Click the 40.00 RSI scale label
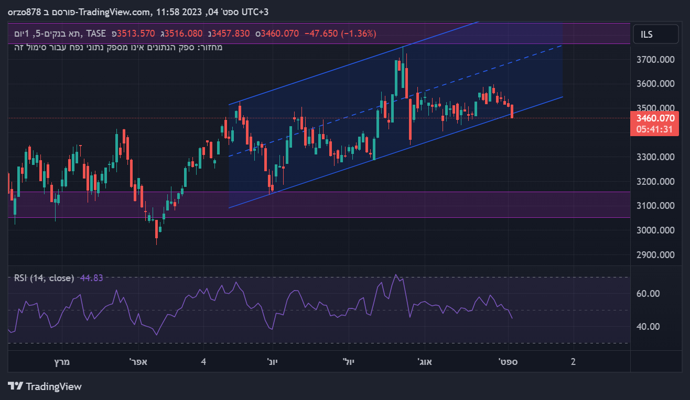Viewport: 690px width, 400px height. click(648, 327)
